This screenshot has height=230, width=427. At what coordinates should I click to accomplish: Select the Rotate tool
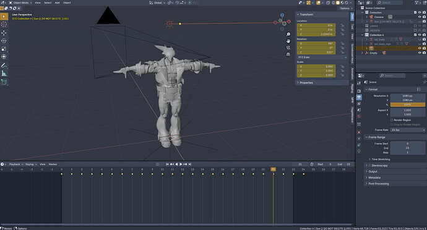click(x=4, y=41)
